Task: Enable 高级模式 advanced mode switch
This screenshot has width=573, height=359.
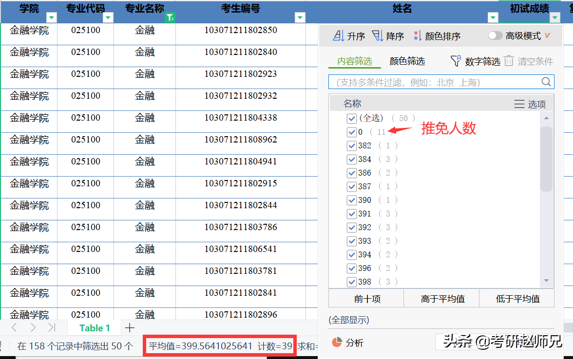Action: click(496, 35)
